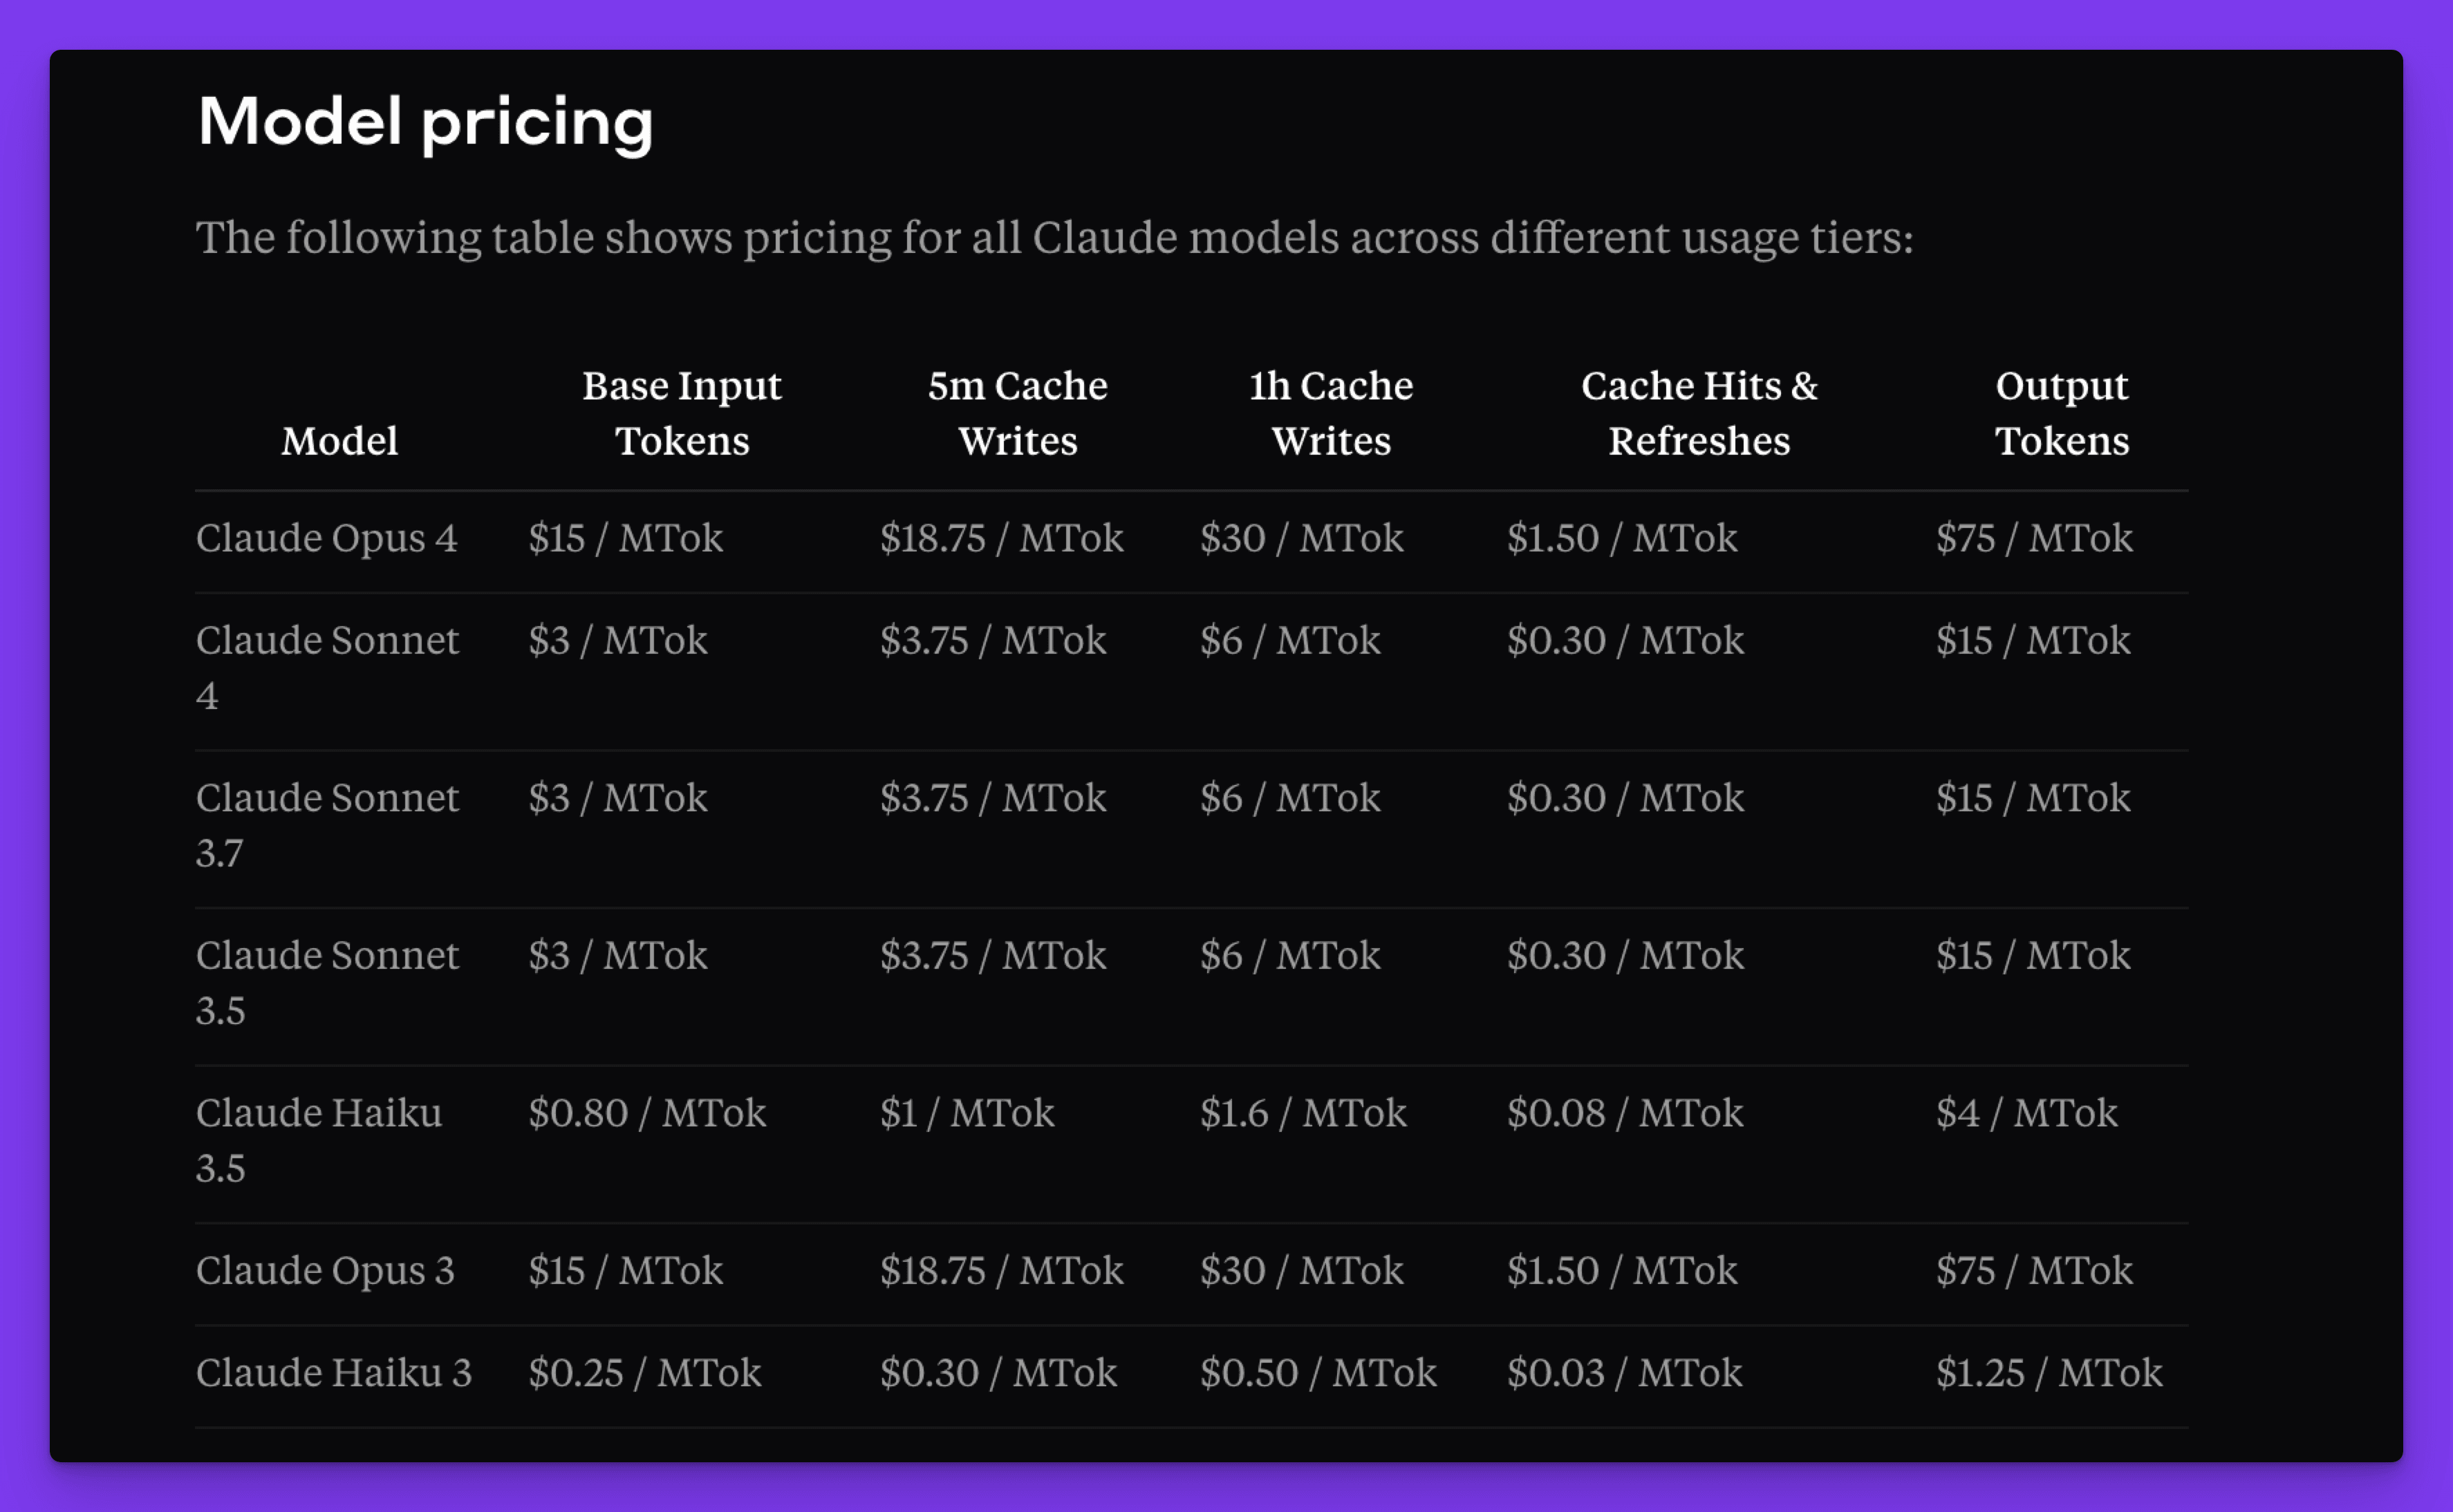Click the table description paragraph text
Screen dimensions: 2453x1512
click(1054, 238)
